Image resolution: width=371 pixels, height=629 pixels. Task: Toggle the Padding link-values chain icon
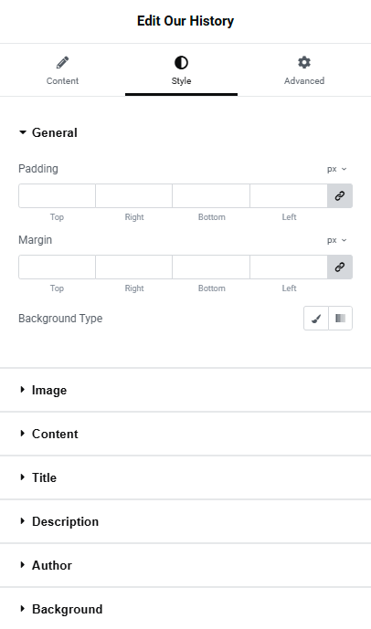point(340,195)
